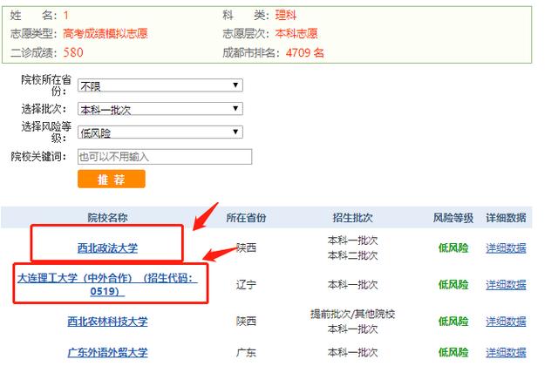Open the 西北政法大学 link

click(x=107, y=247)
